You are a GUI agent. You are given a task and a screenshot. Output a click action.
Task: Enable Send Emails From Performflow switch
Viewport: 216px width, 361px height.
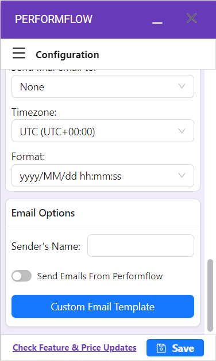coord(22,276)
